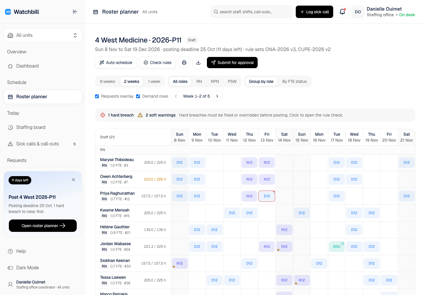Open the Dashboard page
This screenshot has width=425, height=295.
43,66
